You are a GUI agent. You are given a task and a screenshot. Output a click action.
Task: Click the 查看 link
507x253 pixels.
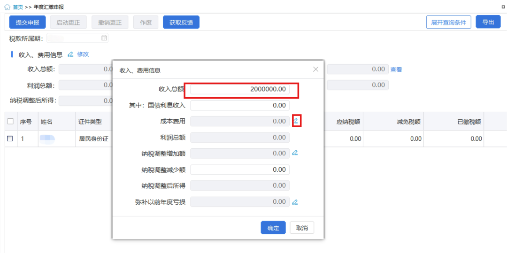point(396,69)
